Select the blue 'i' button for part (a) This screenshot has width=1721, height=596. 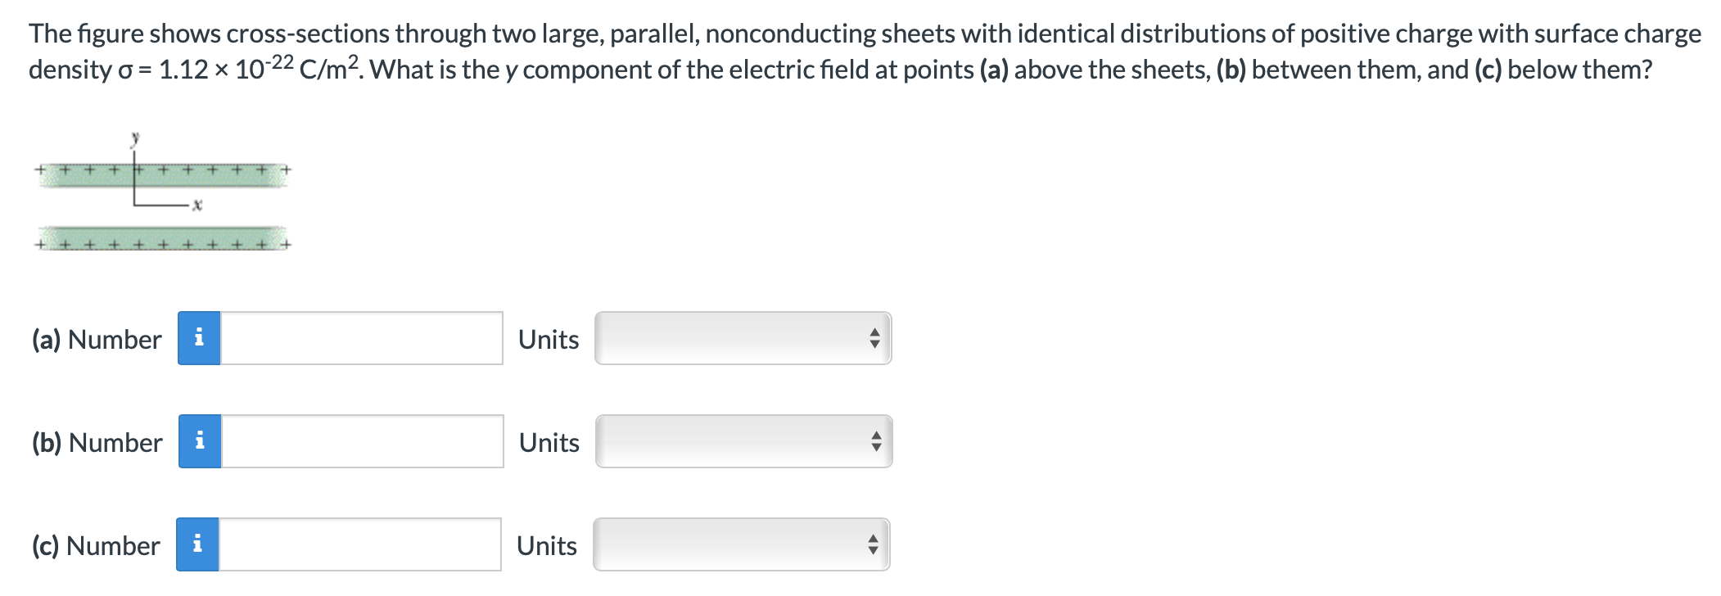pyautogui.click(x=199, y=339)
